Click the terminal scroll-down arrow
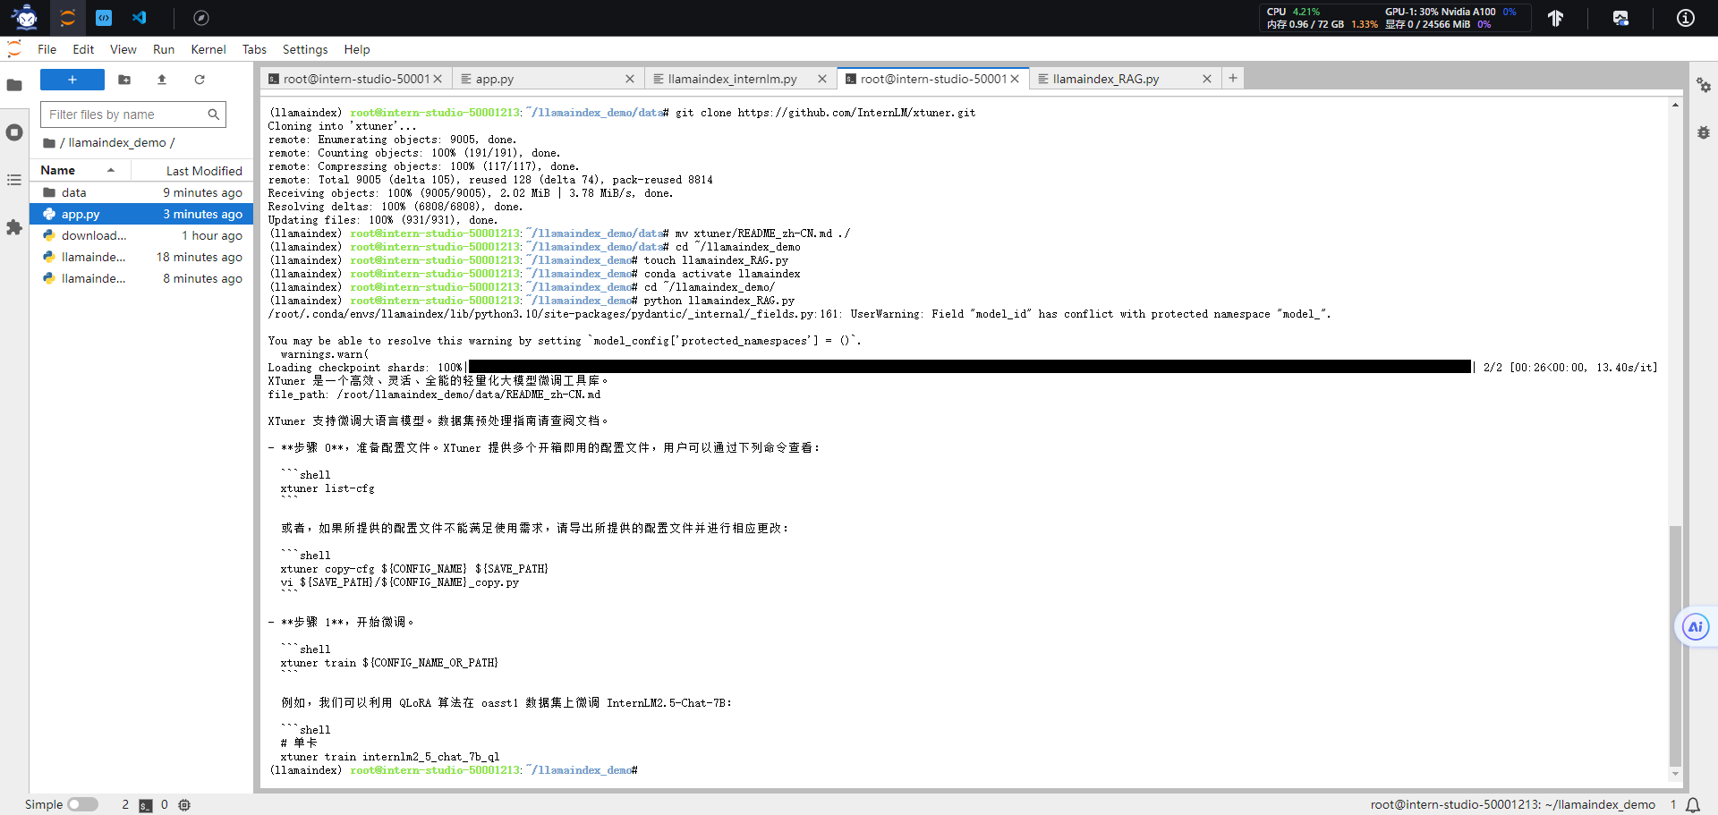Image resolution: width=1718 pixels, height=815 pixels. [1675, 775]
